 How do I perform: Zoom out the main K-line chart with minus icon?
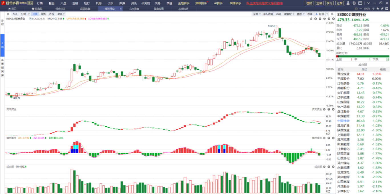(320, 19)
